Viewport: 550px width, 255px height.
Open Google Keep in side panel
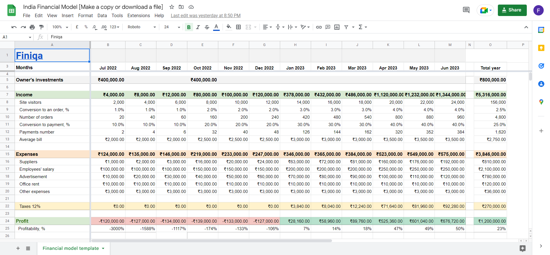pyautogui.click(x=541, y=48)
